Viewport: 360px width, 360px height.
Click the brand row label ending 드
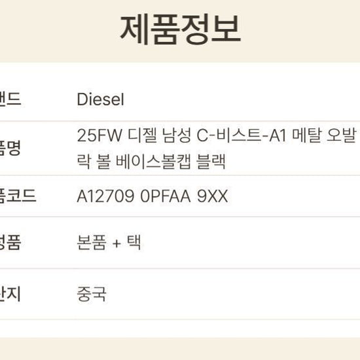point(10,99)
